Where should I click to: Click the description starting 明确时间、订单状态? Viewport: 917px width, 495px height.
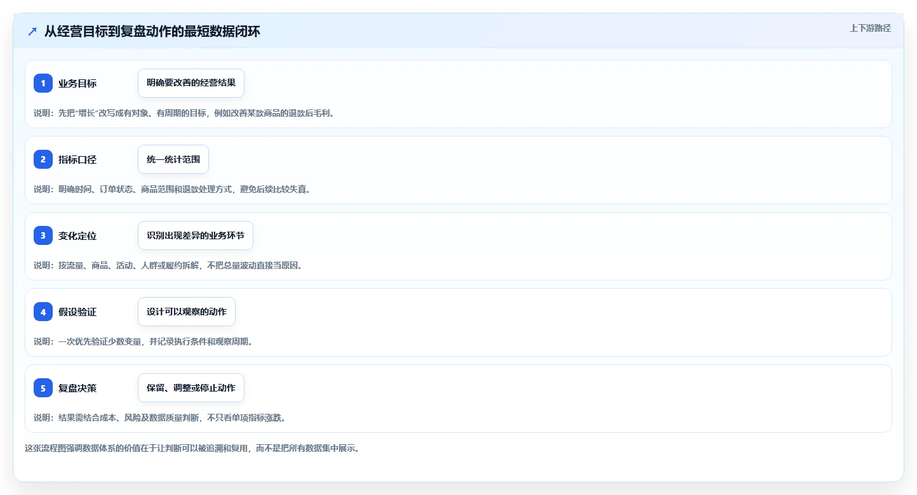click(x=172, y=189)
